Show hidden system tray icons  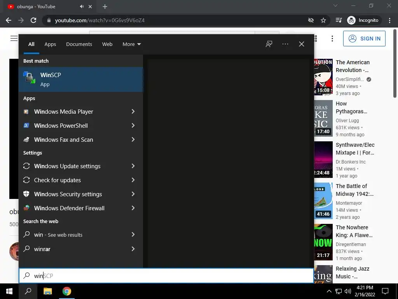click(x=329, y=291)
